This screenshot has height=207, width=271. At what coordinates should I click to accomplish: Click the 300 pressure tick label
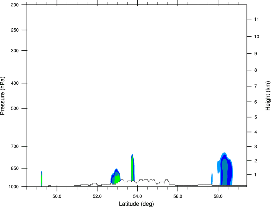pos(15,51)
